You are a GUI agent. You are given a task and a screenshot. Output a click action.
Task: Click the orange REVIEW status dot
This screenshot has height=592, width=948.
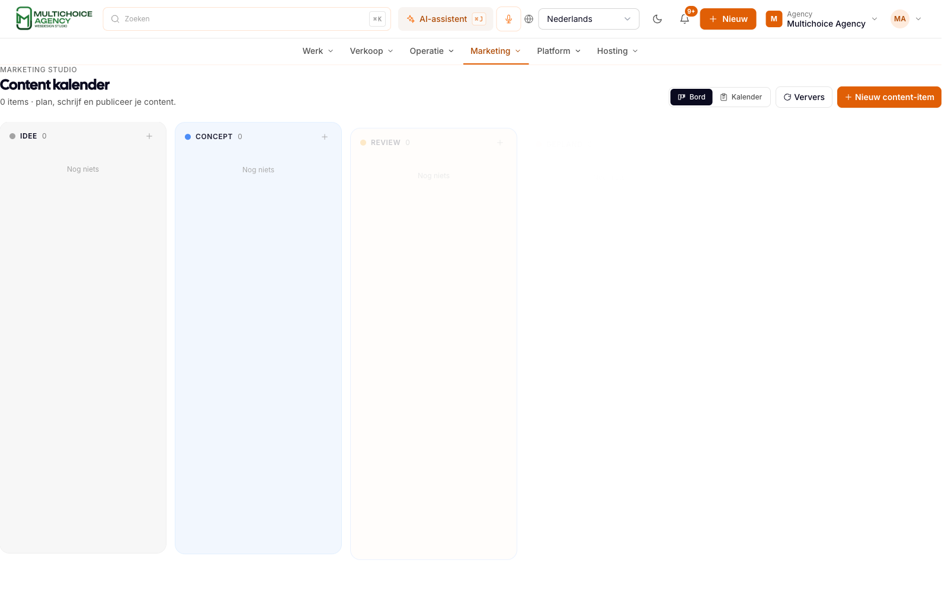pyautogui.click(x=363, y=143)
